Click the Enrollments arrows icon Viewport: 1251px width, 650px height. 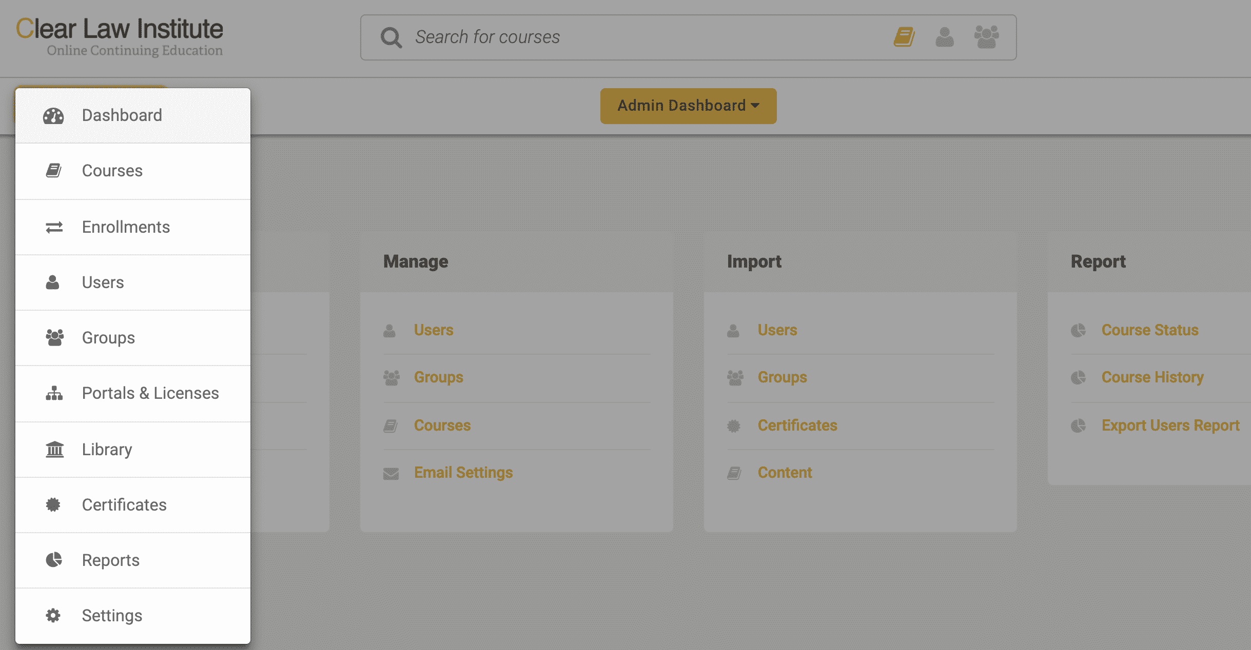pos(54,227)
